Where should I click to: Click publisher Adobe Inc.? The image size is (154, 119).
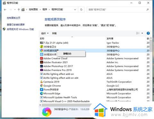point(112,62)
